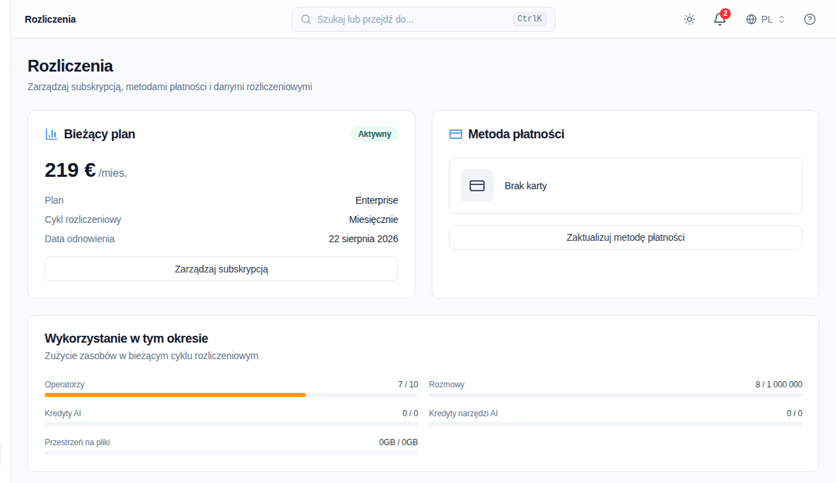Click the Operatorzy usage progress bar
The image size is (836, 483).
231,395
